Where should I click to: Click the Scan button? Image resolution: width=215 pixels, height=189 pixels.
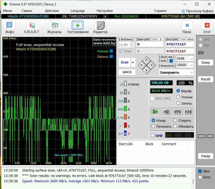click(x=125, y=62)
